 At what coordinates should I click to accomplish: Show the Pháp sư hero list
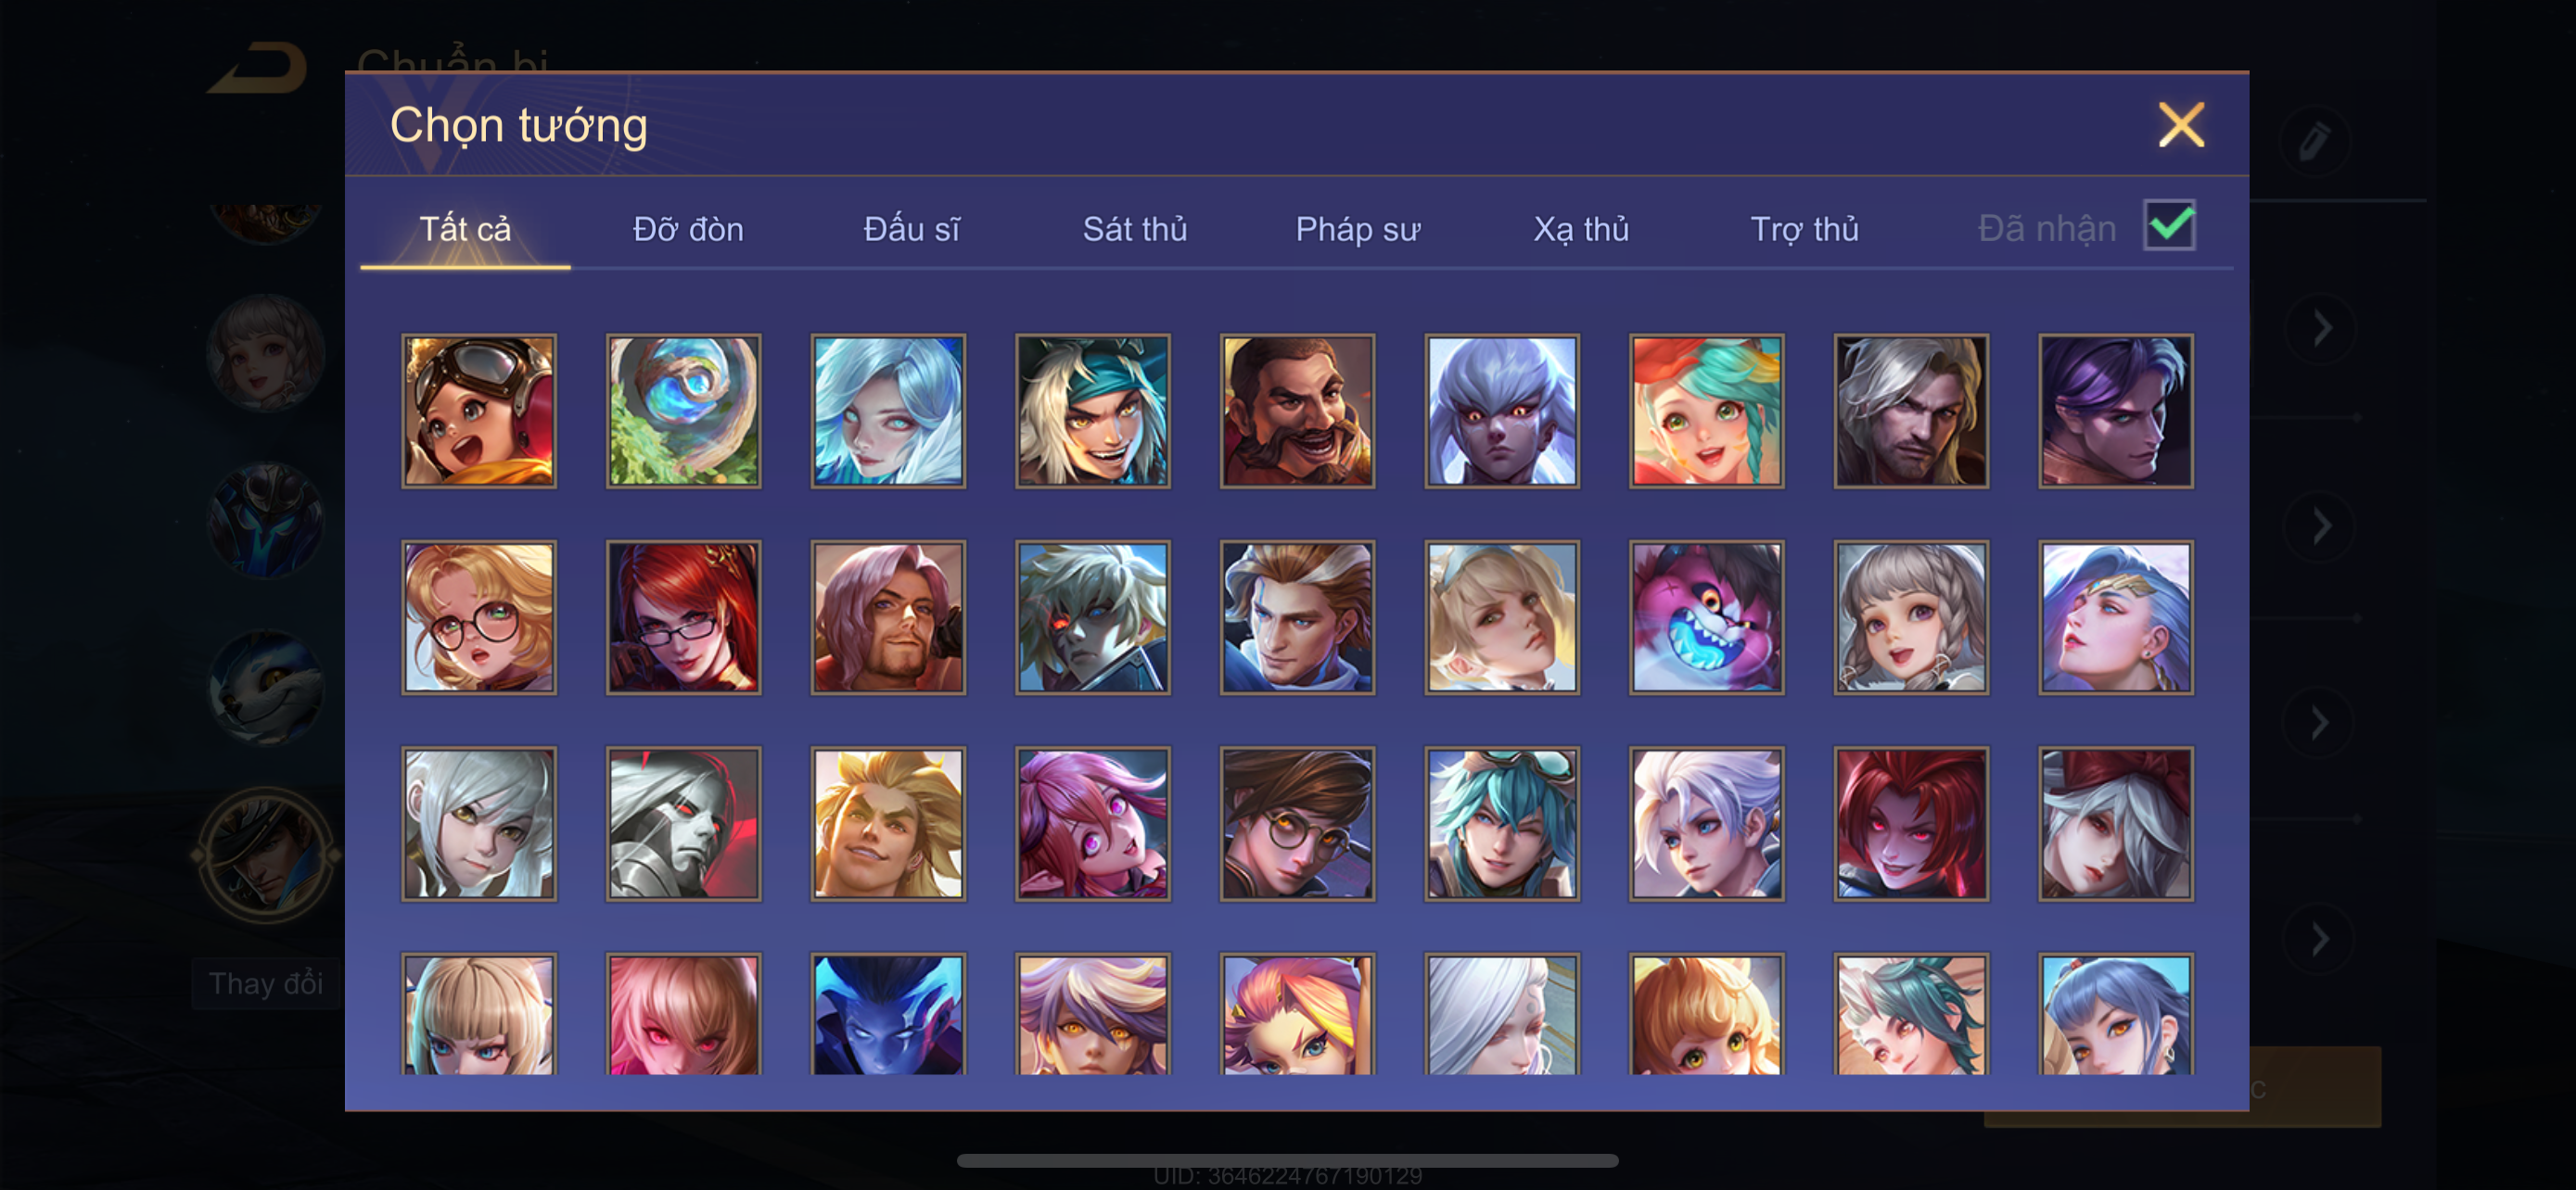point(1357,229)
